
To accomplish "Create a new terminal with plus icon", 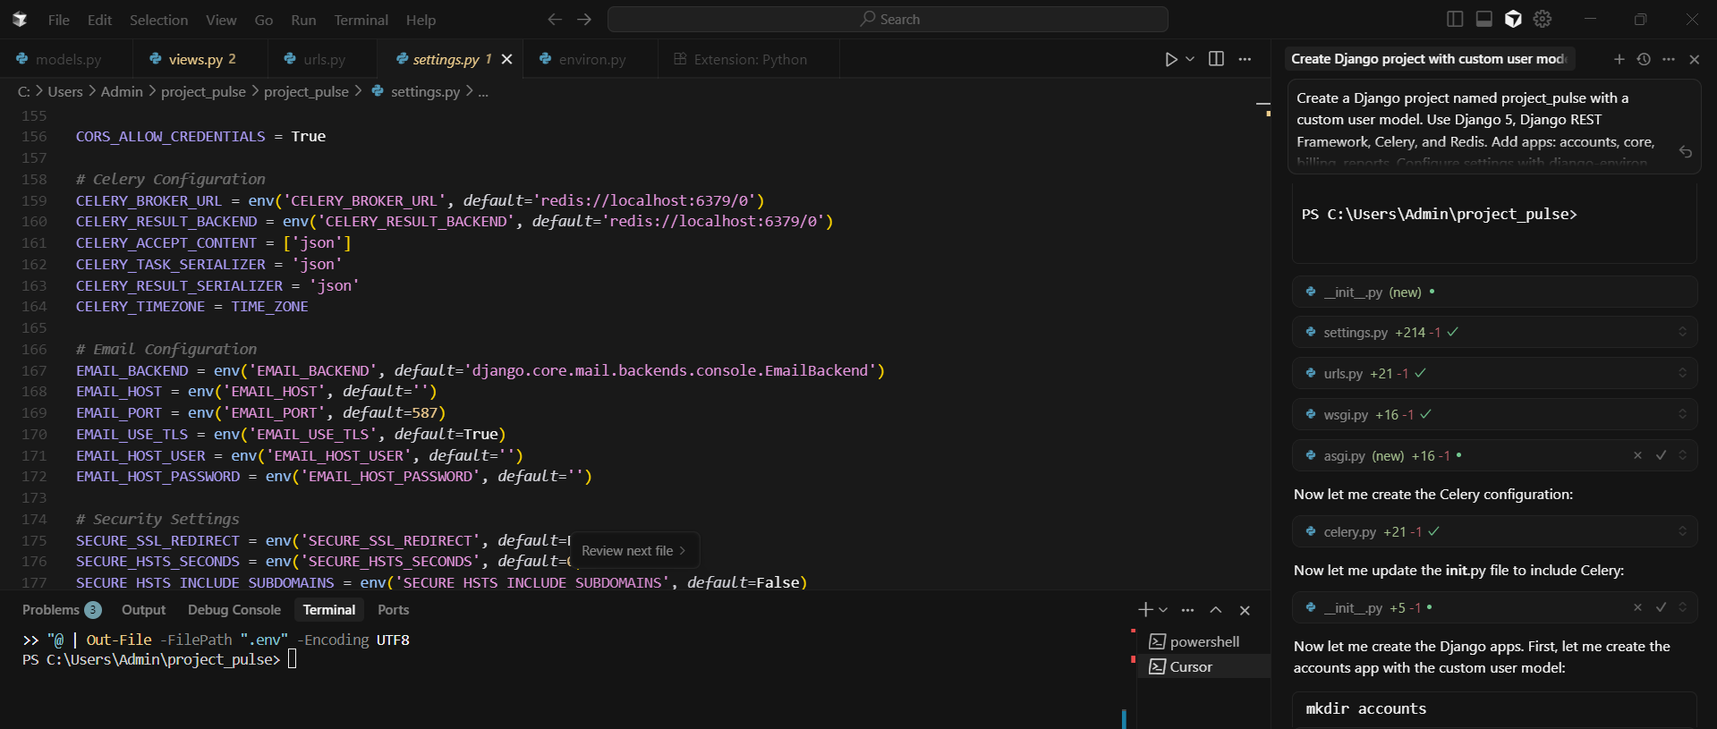I will coord(1145,610).
